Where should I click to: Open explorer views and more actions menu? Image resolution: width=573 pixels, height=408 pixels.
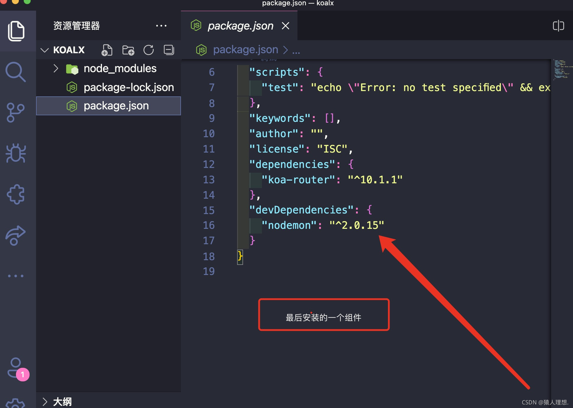click(x=161, y=26)
